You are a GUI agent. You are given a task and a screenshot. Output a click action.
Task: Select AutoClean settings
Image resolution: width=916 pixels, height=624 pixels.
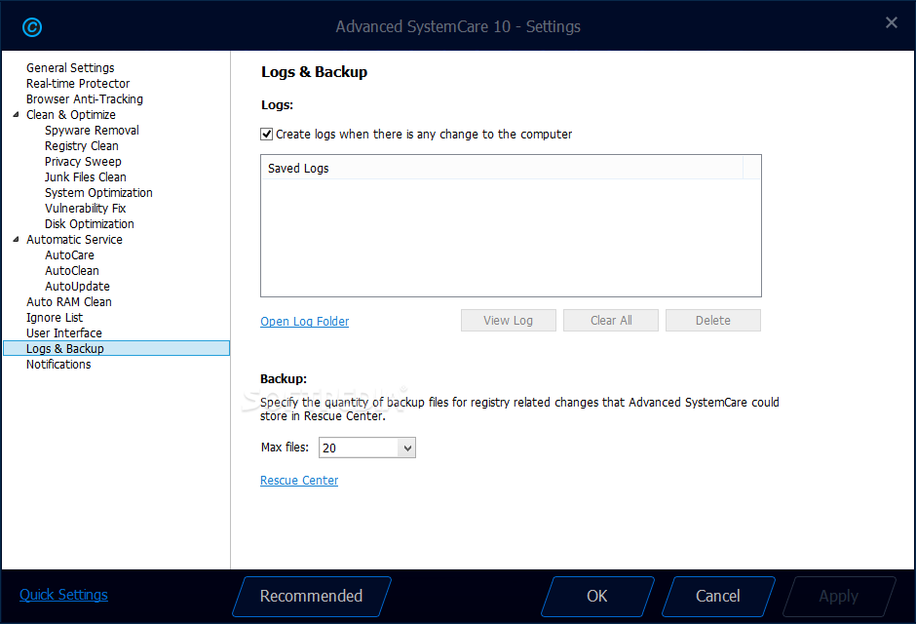72,270
